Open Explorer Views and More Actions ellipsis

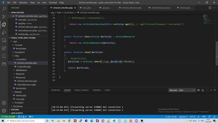44,8
